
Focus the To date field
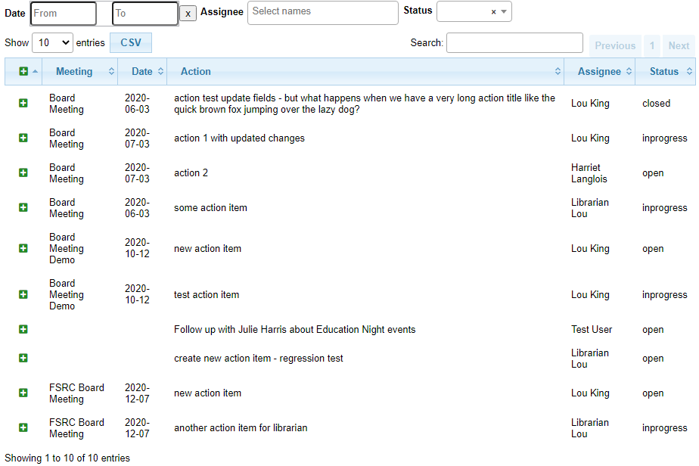[145, 14]
